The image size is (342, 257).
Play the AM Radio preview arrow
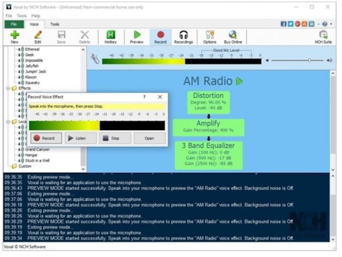coord(239,81)
